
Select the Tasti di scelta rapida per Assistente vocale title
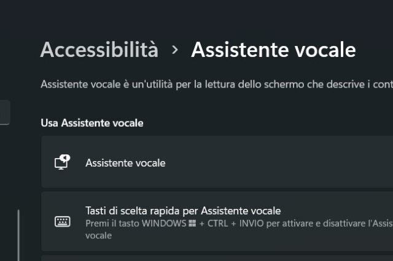(x=182, y=211)
